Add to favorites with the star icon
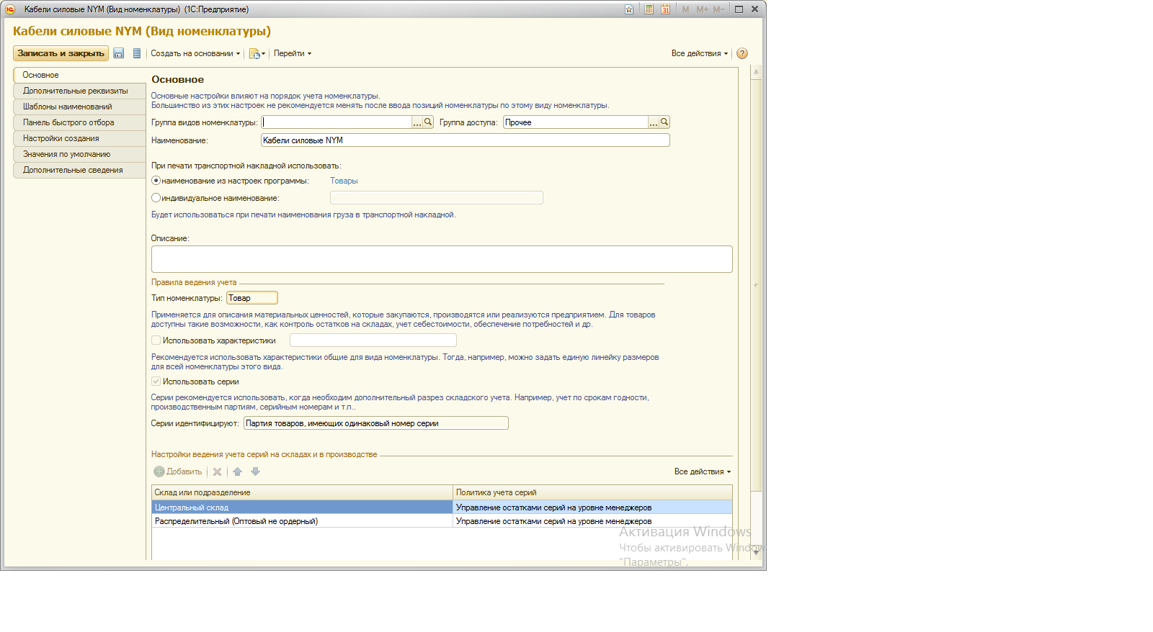Image resolution: width=1153 pixels, height=632 pixels. click(x=629, y=9)
